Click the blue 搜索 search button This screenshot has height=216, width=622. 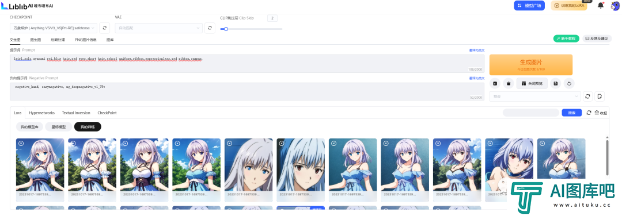pyautogui.click(x=572, y=113)
